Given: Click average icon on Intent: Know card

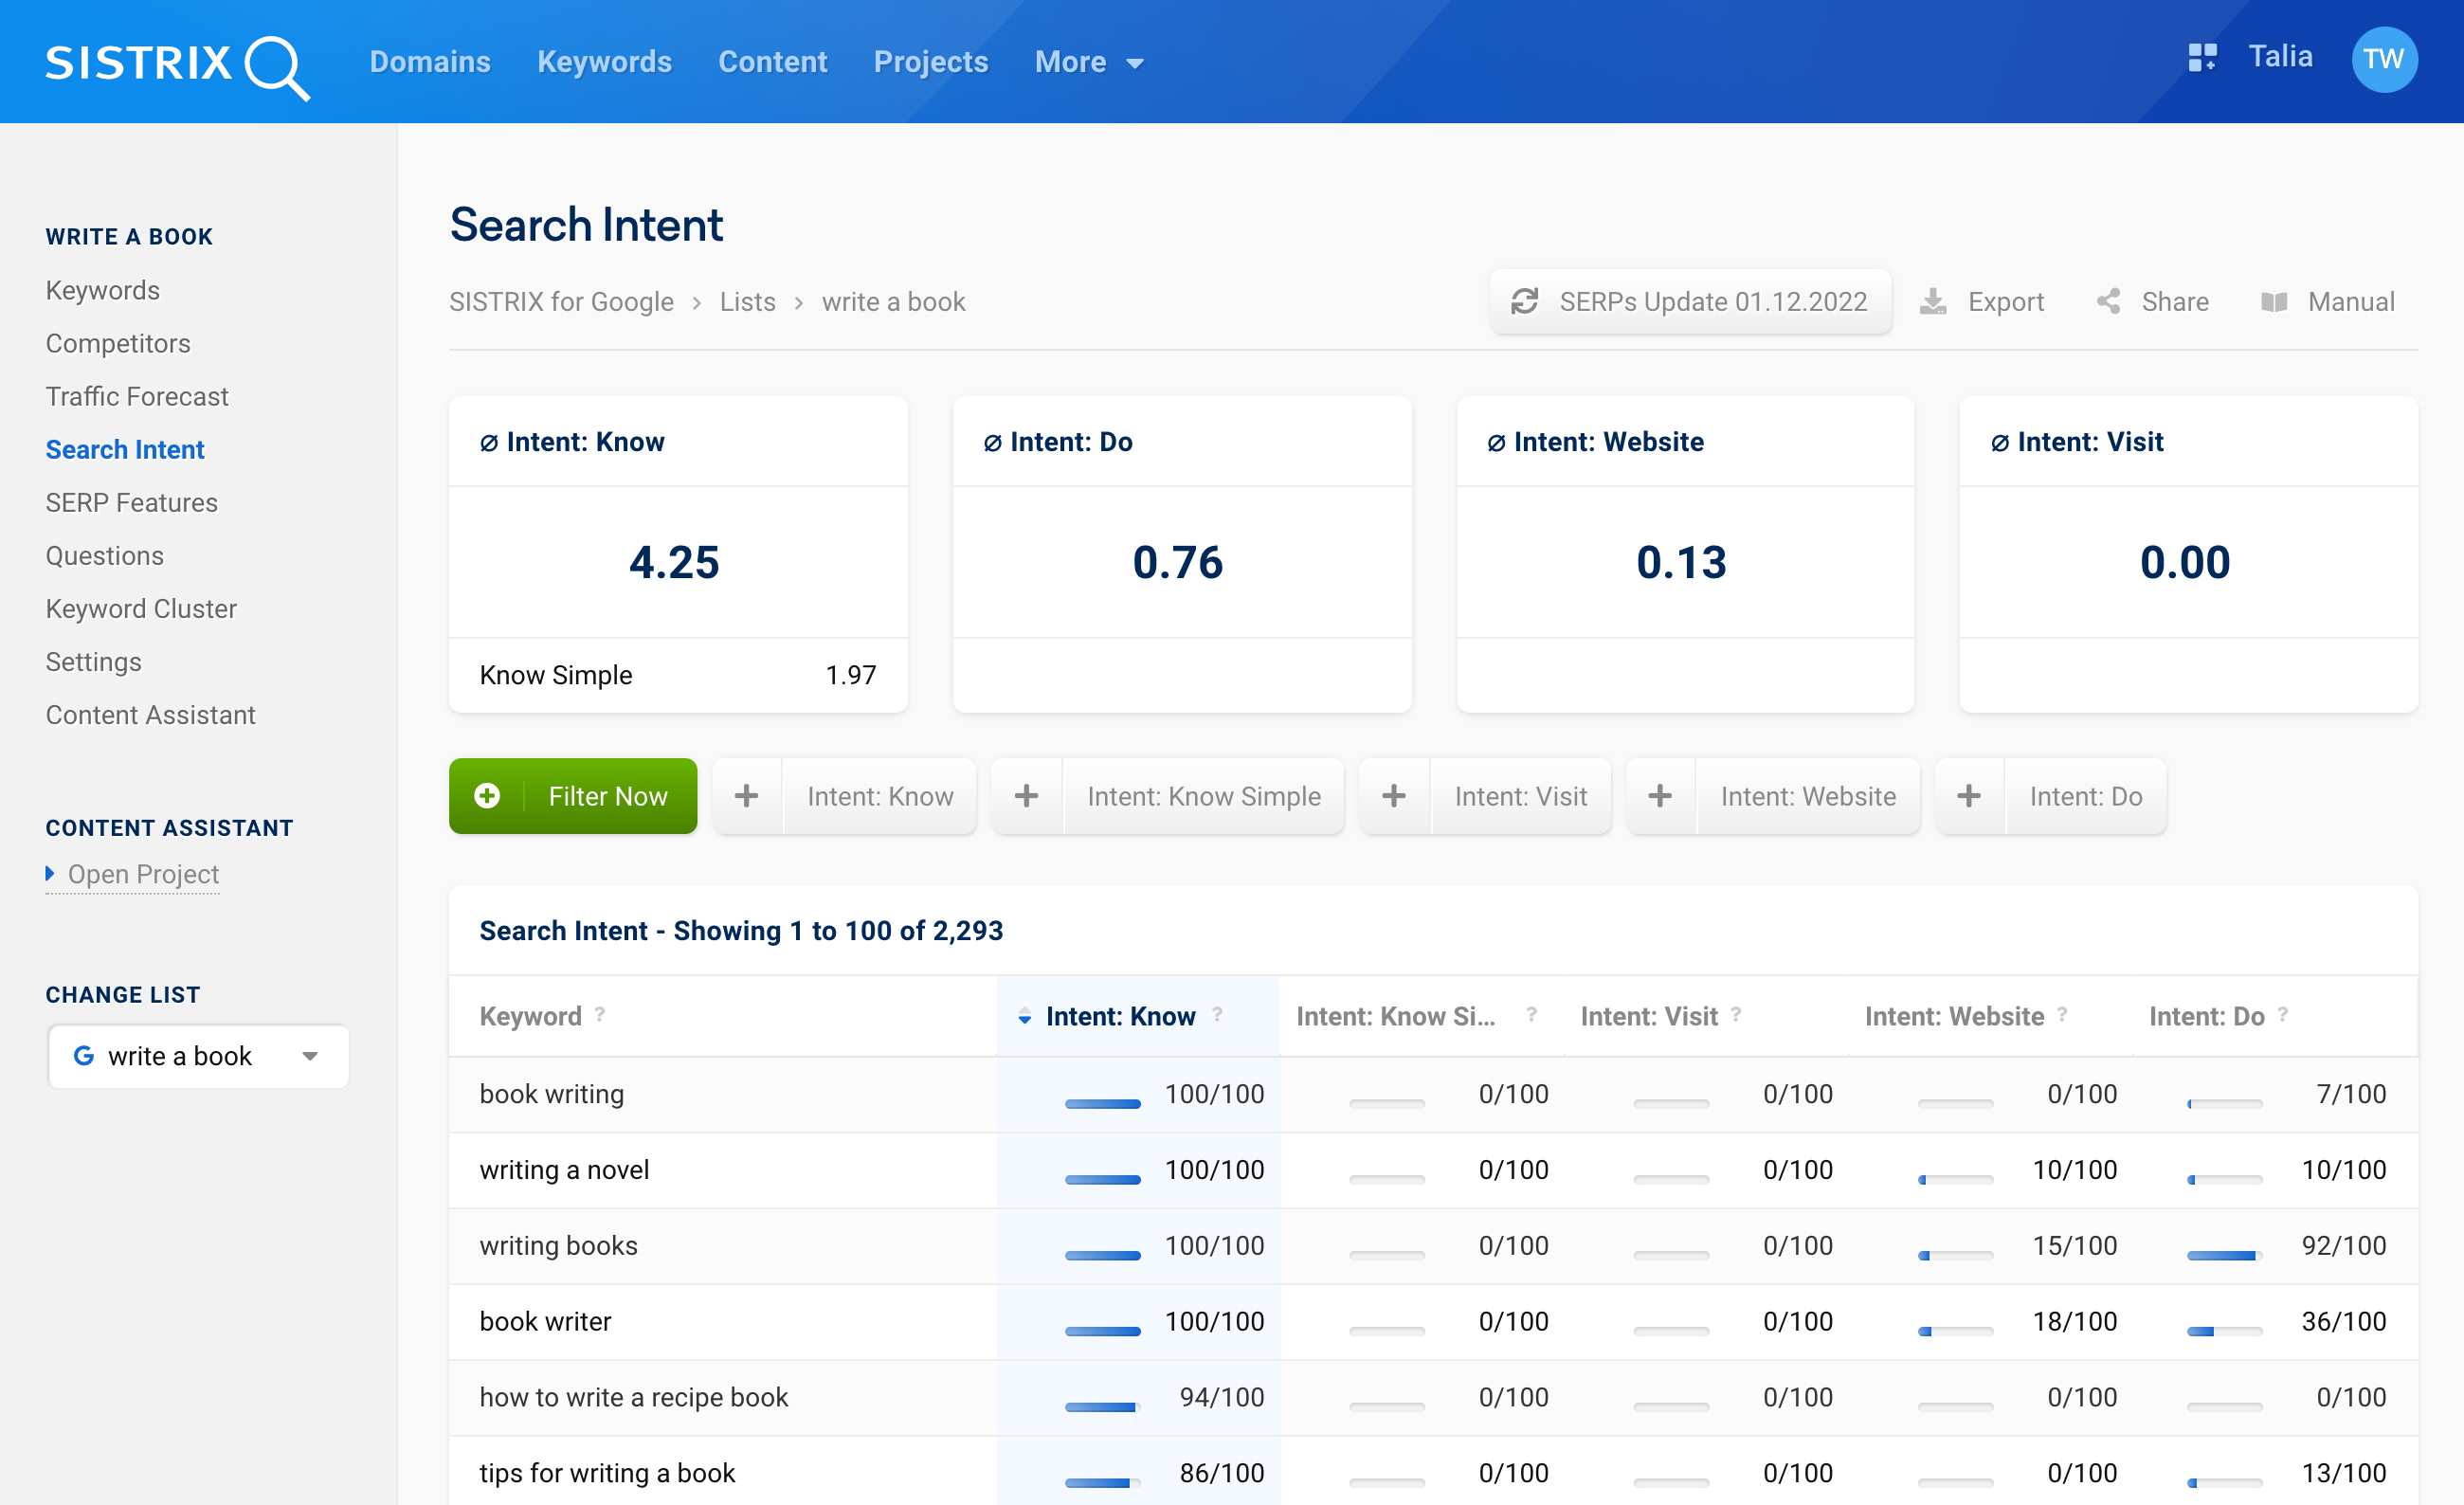Looking at the screenshot, I should [489, 443].
